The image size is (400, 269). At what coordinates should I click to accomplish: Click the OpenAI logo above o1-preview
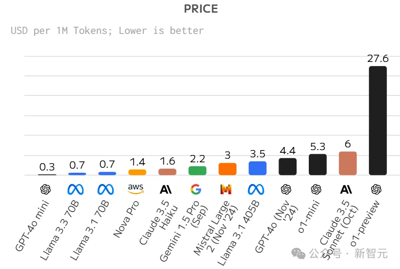pos(376,189)
